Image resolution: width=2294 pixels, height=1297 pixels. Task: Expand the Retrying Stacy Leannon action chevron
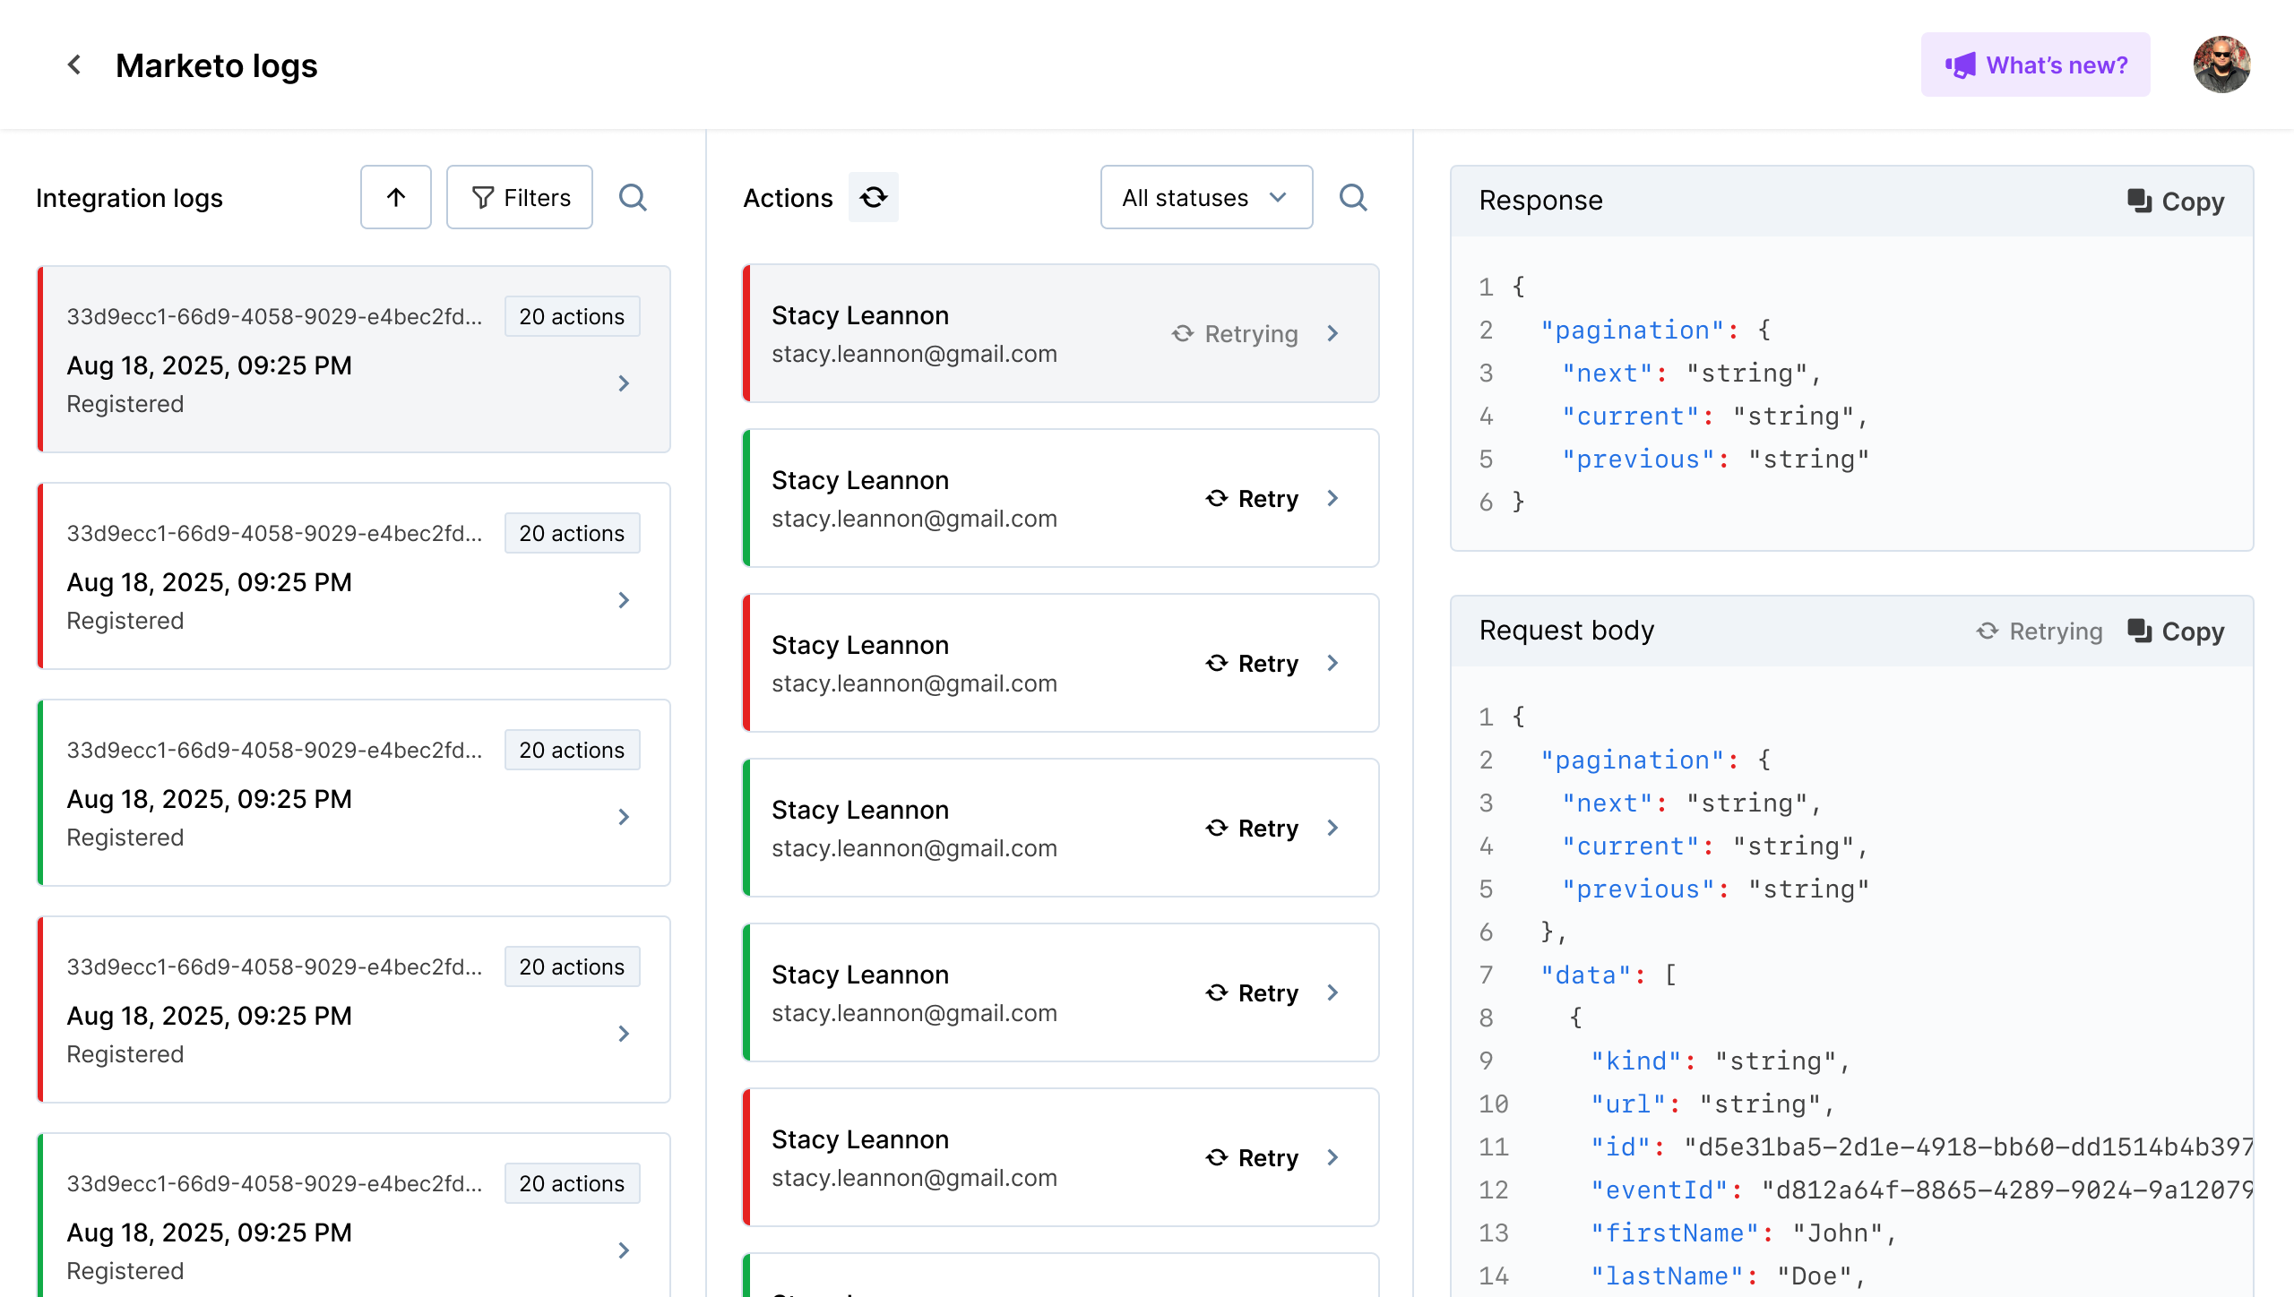[1333, 333]
